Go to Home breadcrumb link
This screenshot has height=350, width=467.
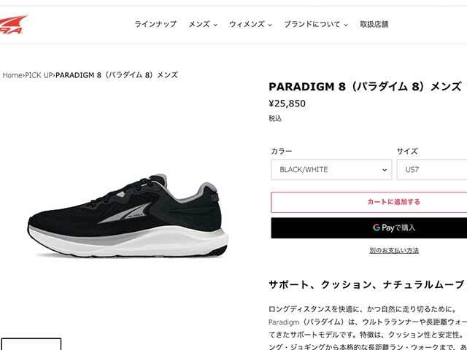pyautogui.click(x=12, y=75)
